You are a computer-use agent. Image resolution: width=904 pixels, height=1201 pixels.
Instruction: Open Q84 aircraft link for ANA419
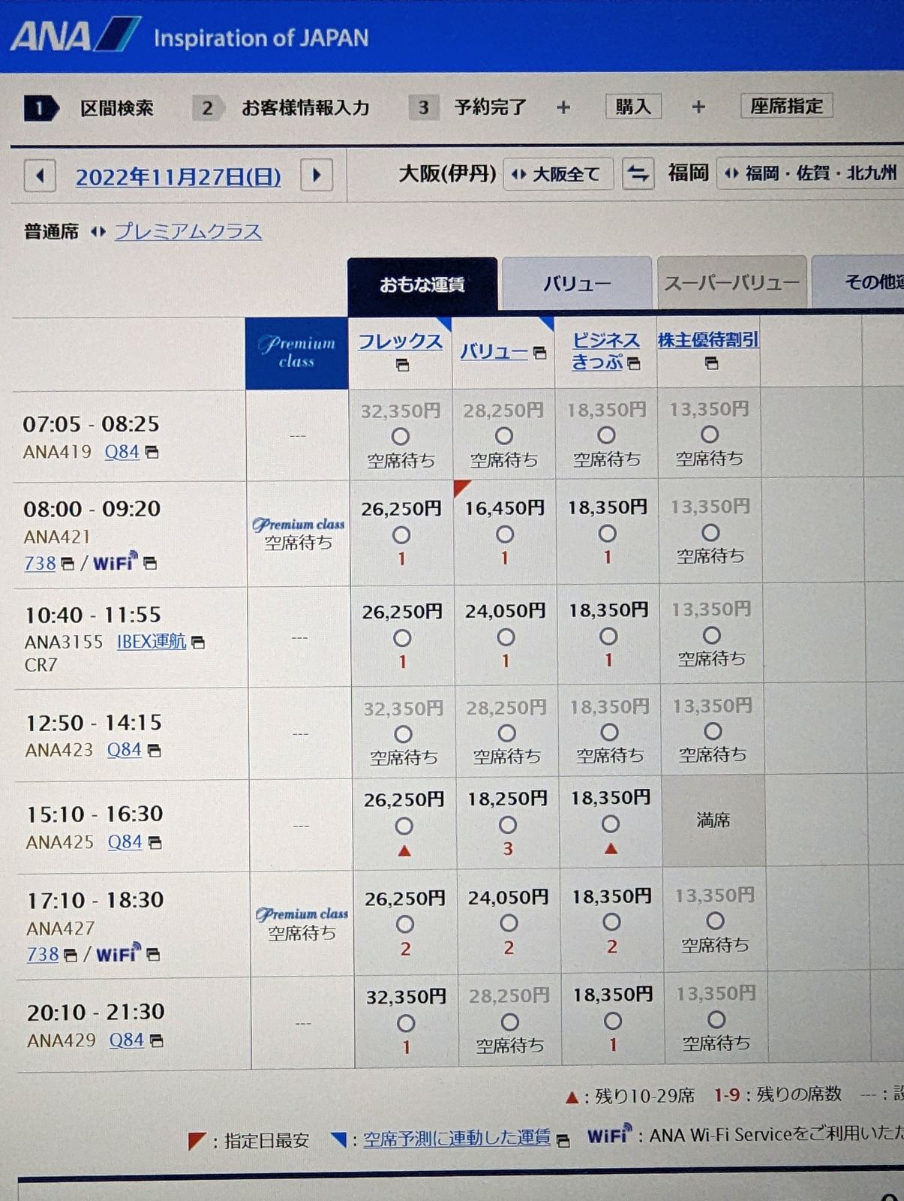point(122,452)
